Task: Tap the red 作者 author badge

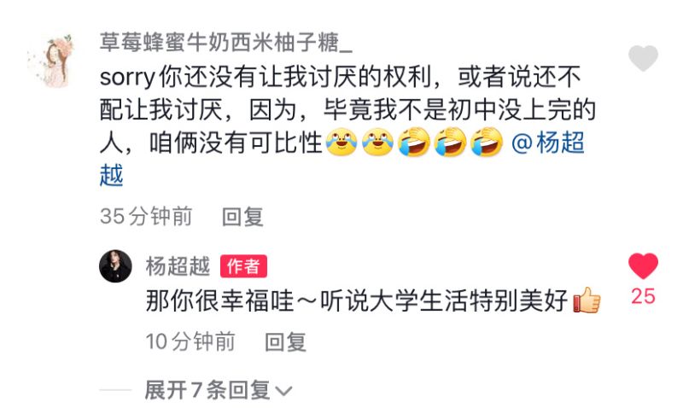Action: point(243,266)
